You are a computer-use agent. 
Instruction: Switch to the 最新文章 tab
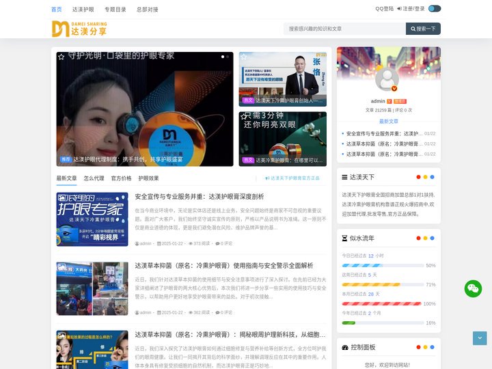(x=66, y=178)
